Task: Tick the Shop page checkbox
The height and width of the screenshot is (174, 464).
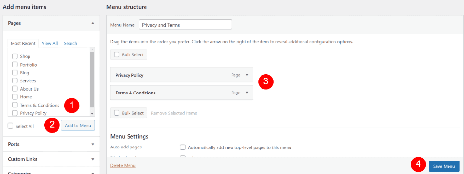Action: [x=15, y=56]
